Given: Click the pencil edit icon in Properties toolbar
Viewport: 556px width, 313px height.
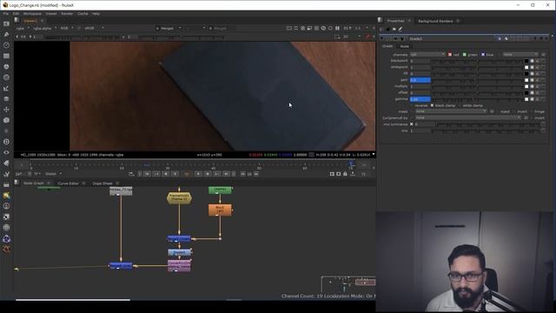Looking at the screenshot, I should pos(400,29).
